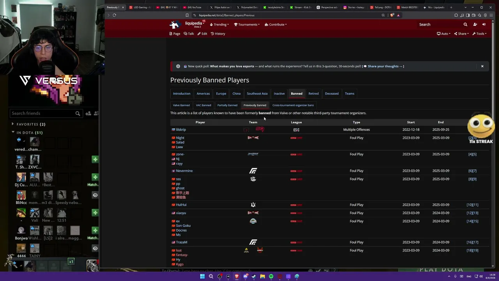View the page History link
Screen dimensions: 499x281
click(x=218, y=34)
